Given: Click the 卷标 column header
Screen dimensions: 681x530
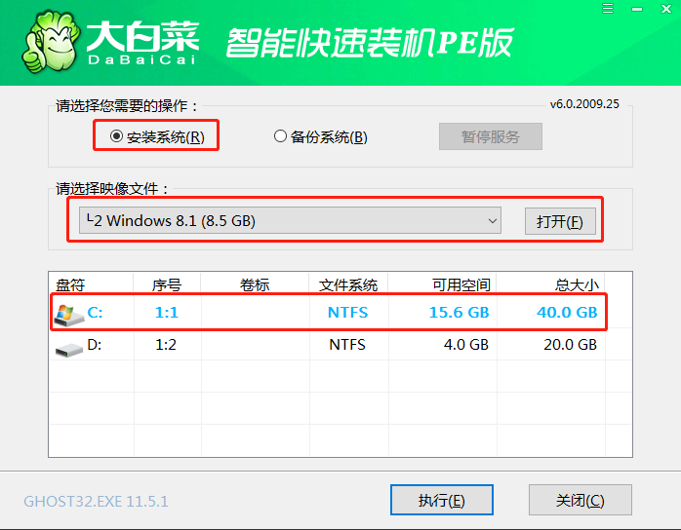Looking at the screenshot, I should [x=255, y=284].
